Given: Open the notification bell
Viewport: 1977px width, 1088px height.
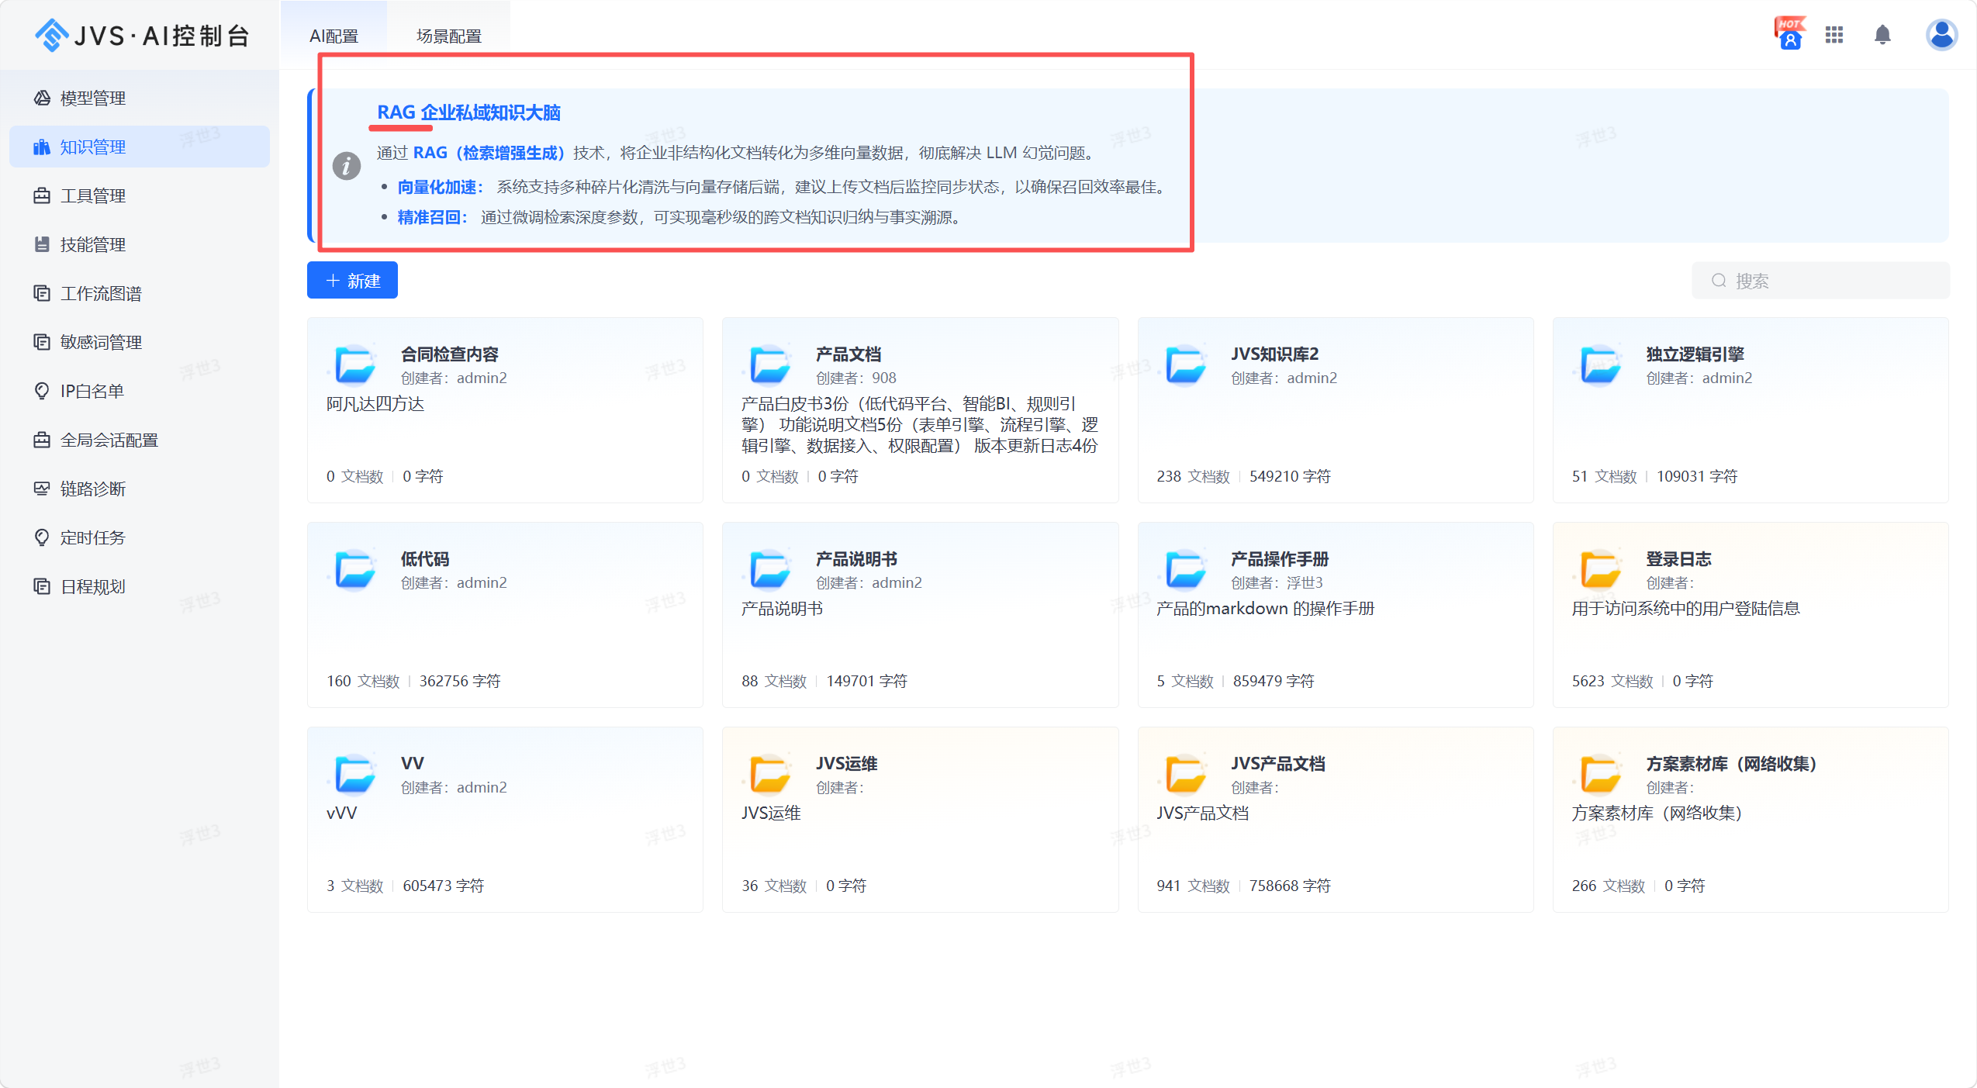Looking at the screenshot, I should 1882,35.
